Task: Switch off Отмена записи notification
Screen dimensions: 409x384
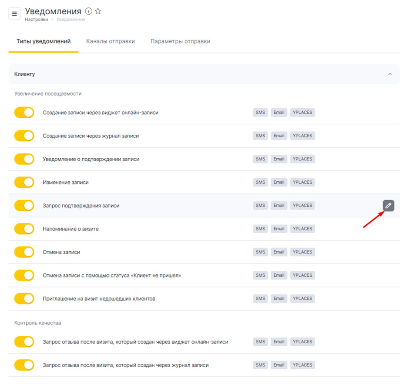Action: pyautogui.click(x=24, y=252)
